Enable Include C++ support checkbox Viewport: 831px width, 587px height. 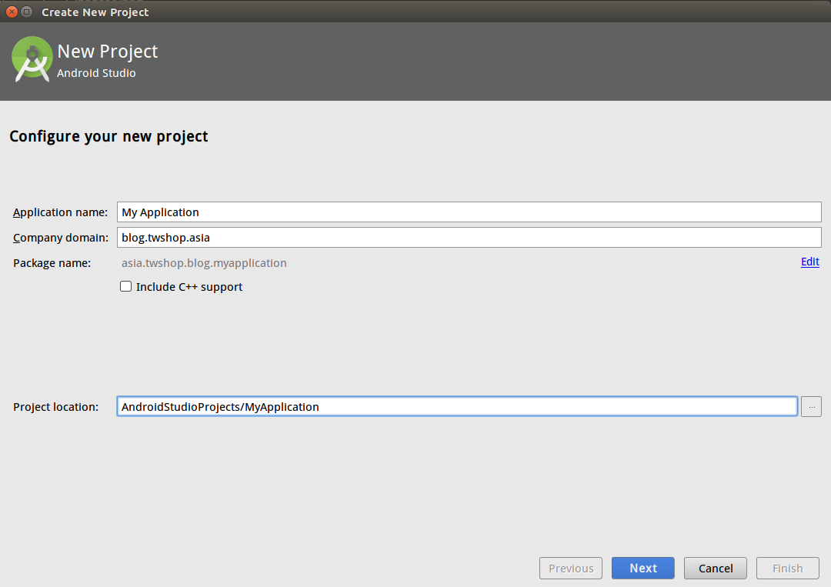pos(125,287)
